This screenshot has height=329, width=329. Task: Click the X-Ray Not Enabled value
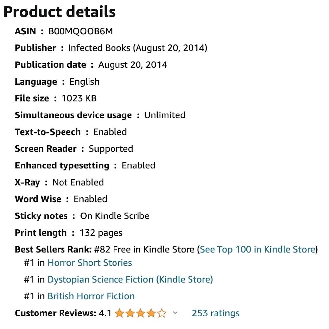[78, 182]
